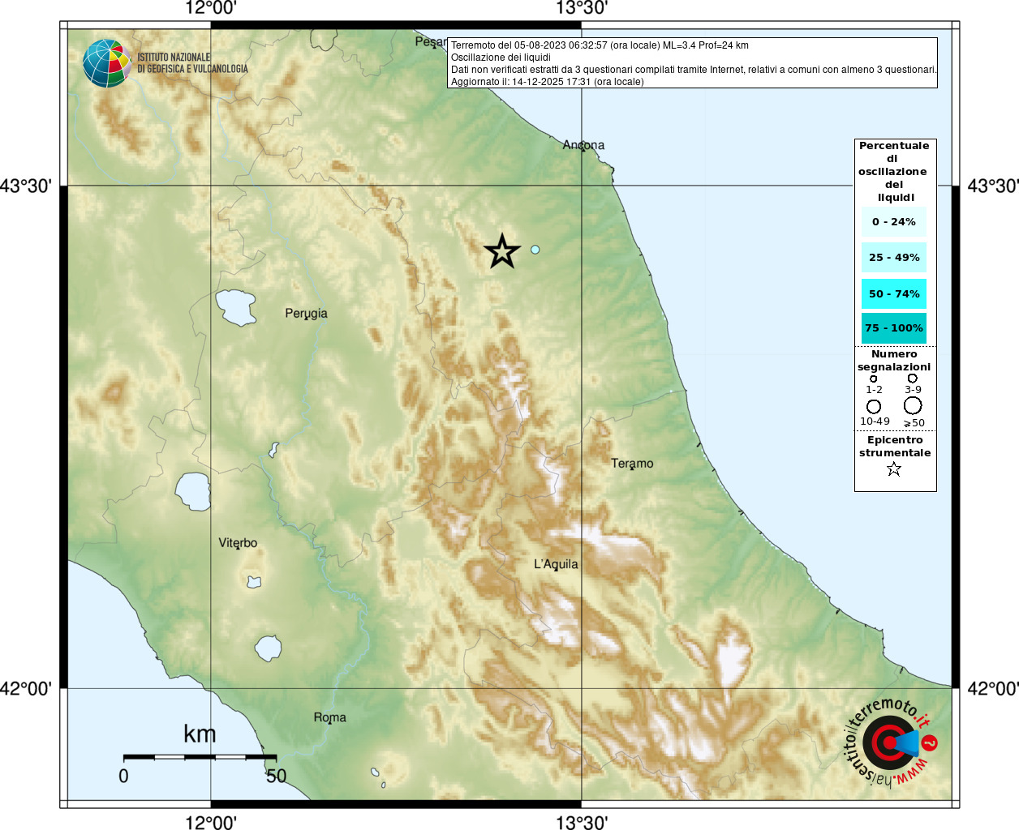1019x830 pixels.
Task: Click the legend 10-49 reports circle
Action: coord(874,406)
